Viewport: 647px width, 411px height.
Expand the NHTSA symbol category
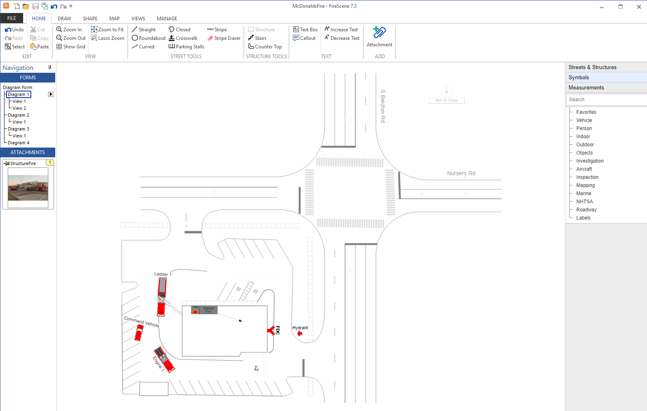[584, 202]
